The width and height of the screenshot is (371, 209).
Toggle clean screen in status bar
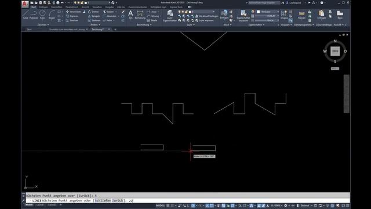point(343,206)
